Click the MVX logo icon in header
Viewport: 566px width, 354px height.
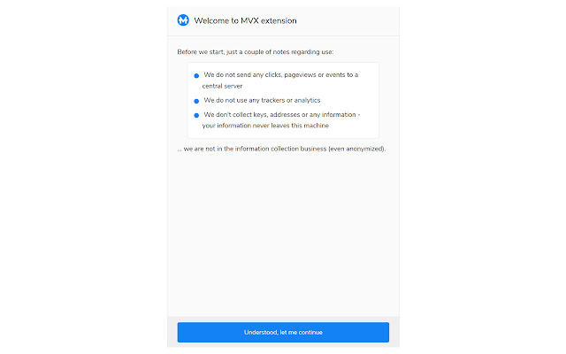point(183,20)
